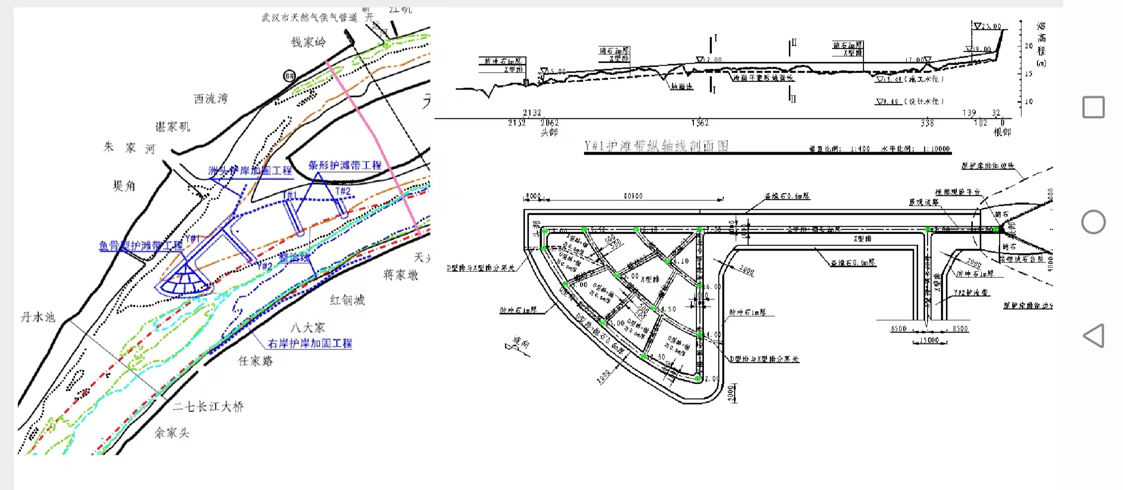Tap the blue 整治线 label

[294, 257]
